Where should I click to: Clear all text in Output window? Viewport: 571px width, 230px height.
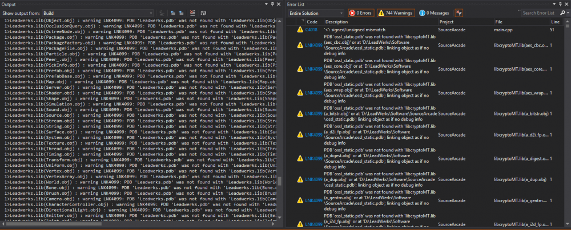192,13
